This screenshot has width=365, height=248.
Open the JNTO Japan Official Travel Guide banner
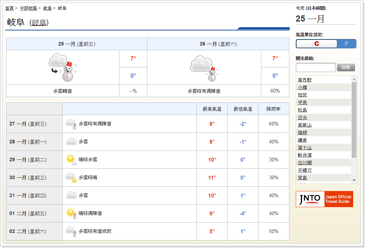[324, 199]
